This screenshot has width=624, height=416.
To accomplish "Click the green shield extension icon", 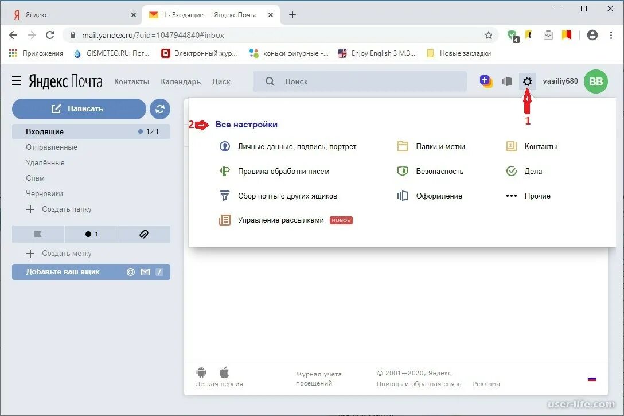I will [x=513, y=36].
